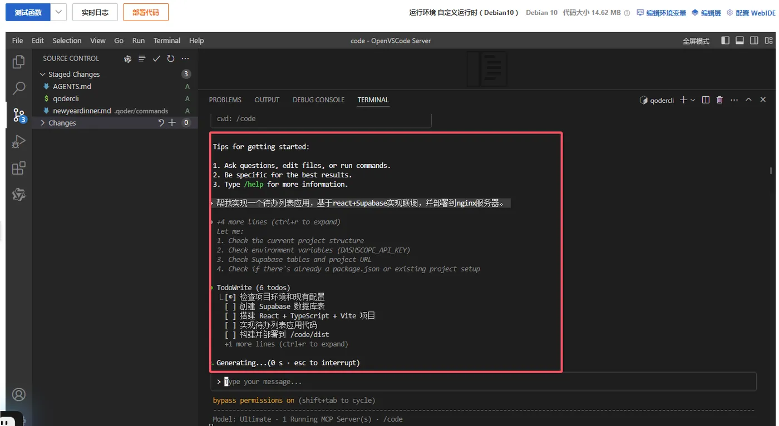
Task: Click the 全屏模式 button
Action: coord(696,41)
